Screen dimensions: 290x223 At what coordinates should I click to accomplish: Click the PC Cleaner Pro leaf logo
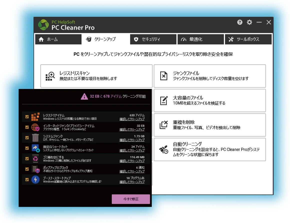click(43, 25)
